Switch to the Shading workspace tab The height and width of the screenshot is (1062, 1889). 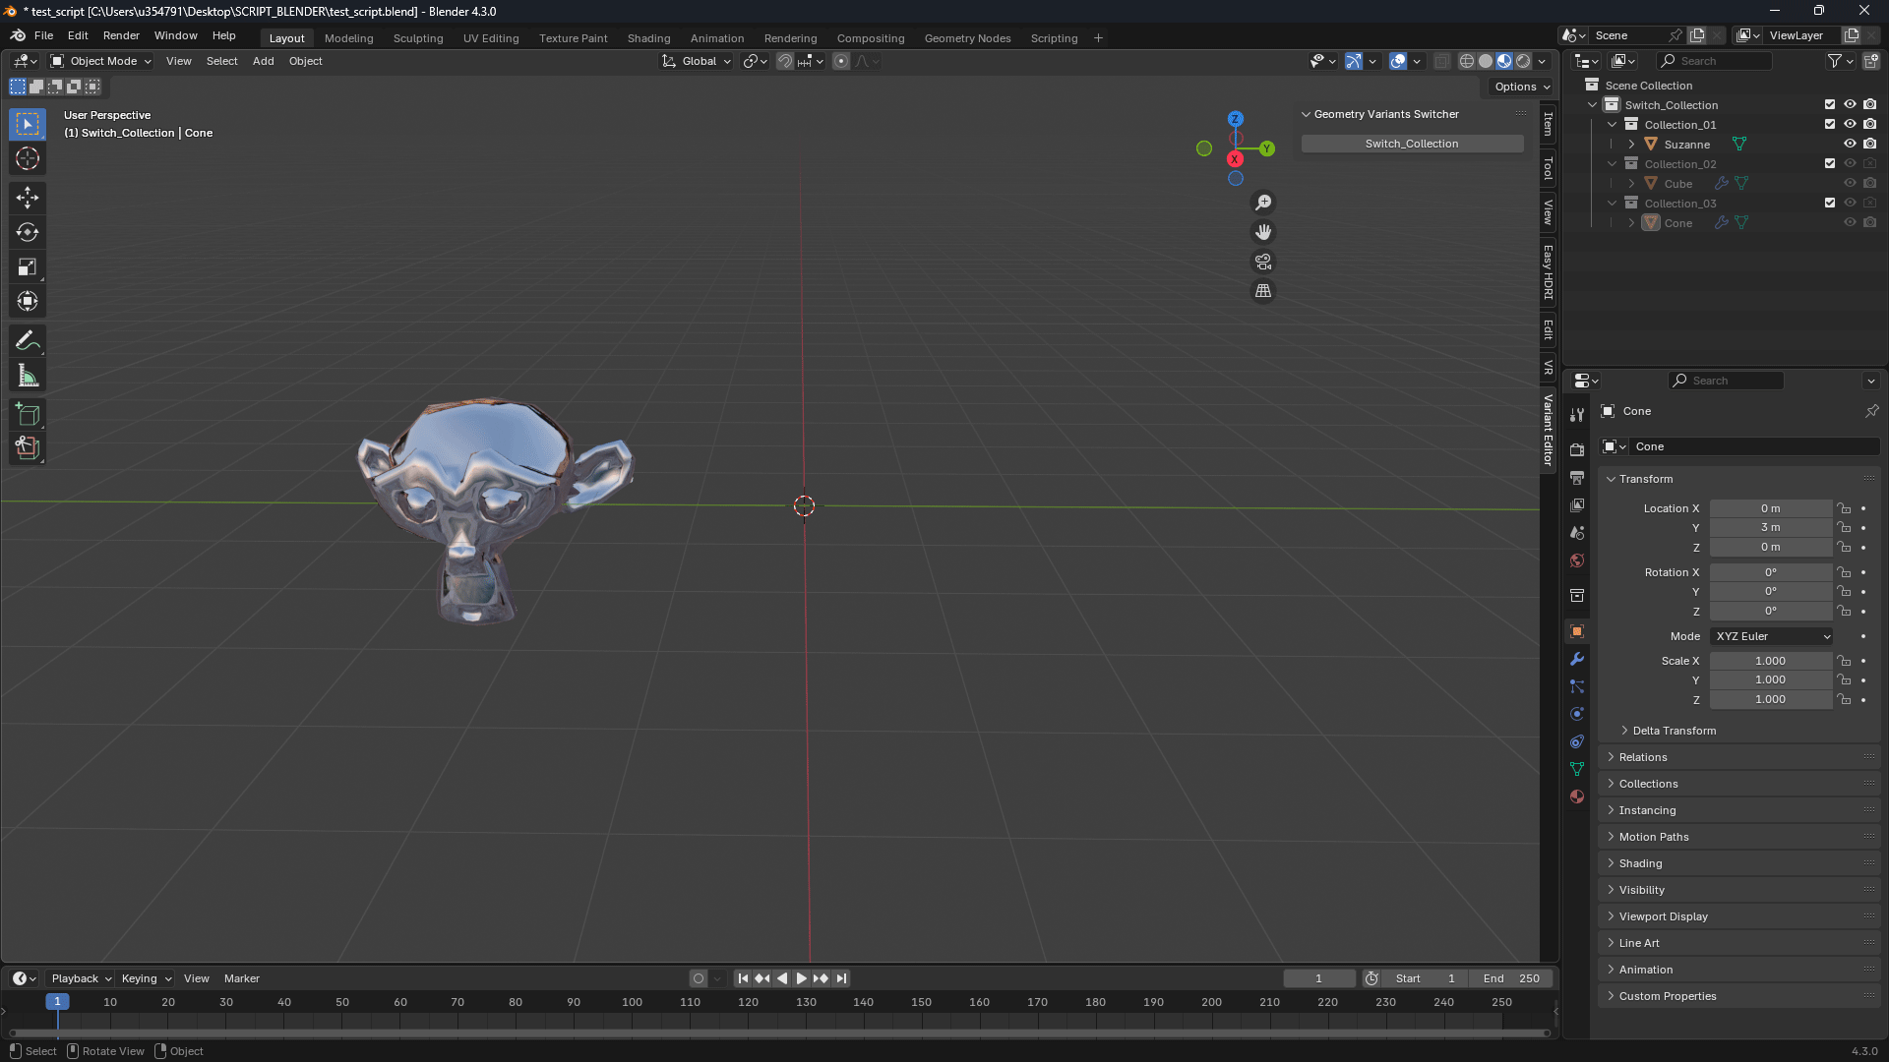(648, 38)
